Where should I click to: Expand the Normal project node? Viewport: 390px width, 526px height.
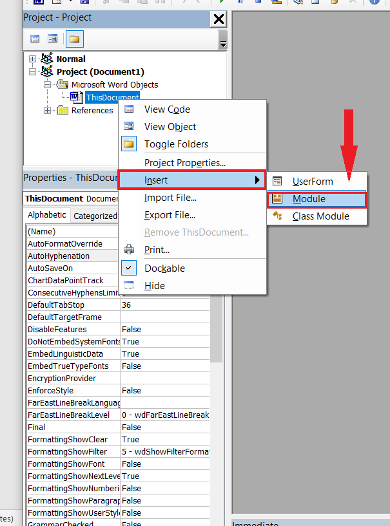tap(32, 59)
